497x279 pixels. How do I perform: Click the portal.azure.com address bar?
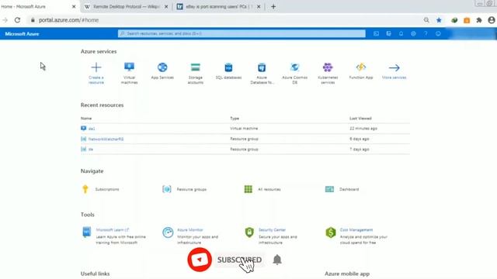click(68, 20)
